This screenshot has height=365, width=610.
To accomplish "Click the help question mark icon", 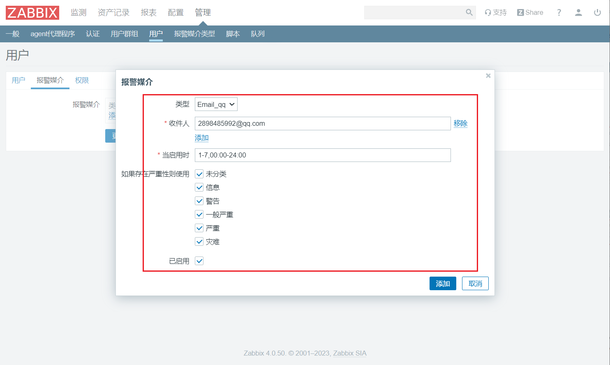I will click(559, 12).
